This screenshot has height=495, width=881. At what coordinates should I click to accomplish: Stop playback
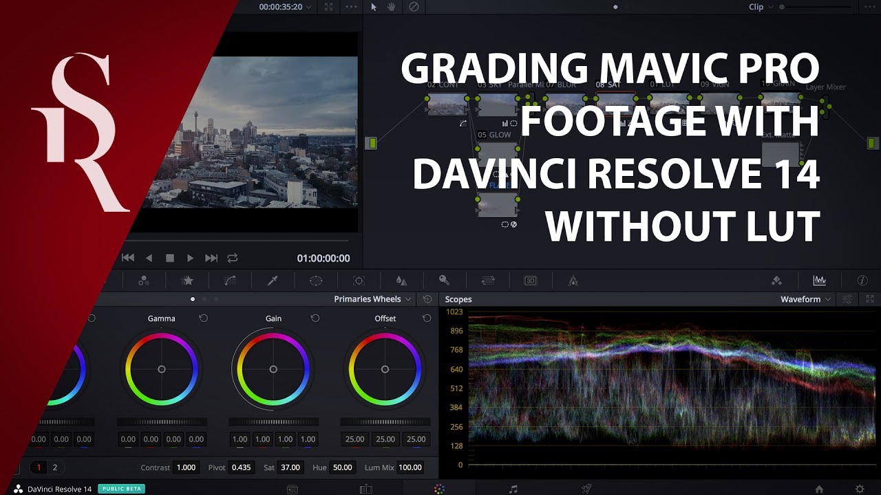[x=170, y=258]
